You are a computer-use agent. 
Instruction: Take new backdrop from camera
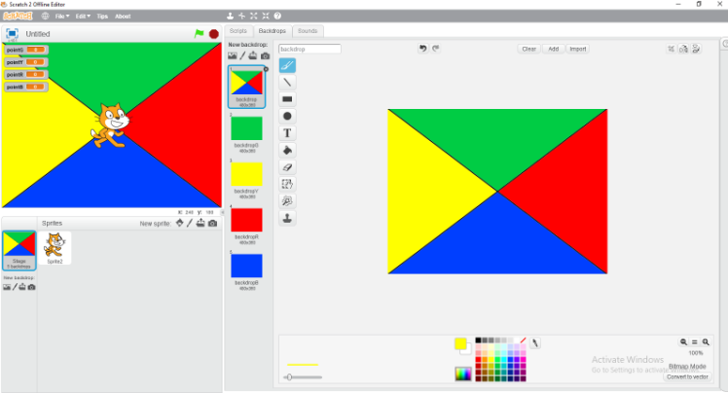(x=265, y=55)
